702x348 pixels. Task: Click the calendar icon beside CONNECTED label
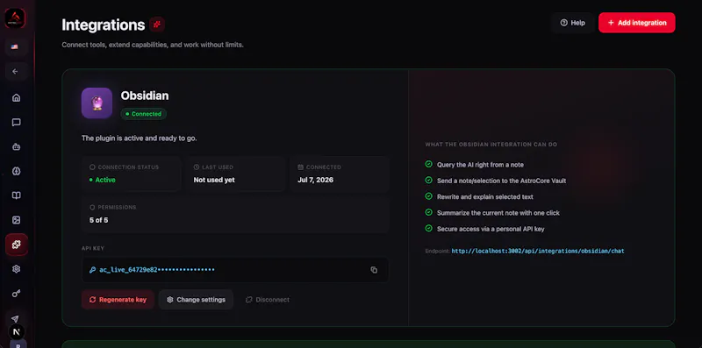click(300, 167)
